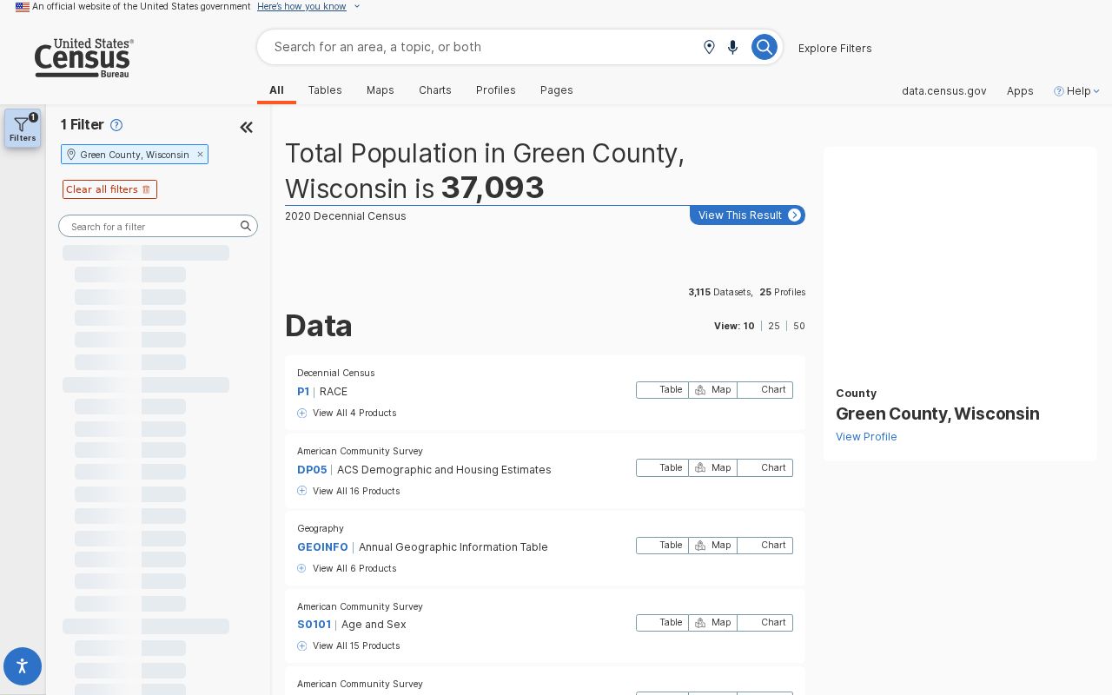
Task: Open the accessibility widget icon
Action: click(x=23, y=666)
